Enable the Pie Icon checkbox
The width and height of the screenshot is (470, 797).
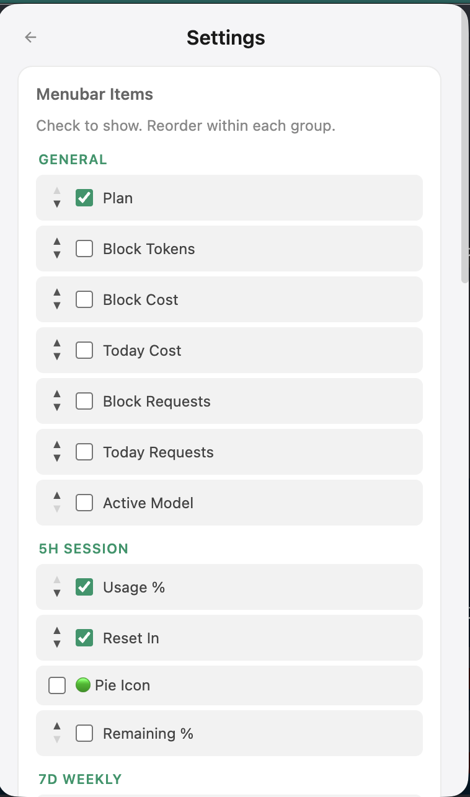coord(57,685)
